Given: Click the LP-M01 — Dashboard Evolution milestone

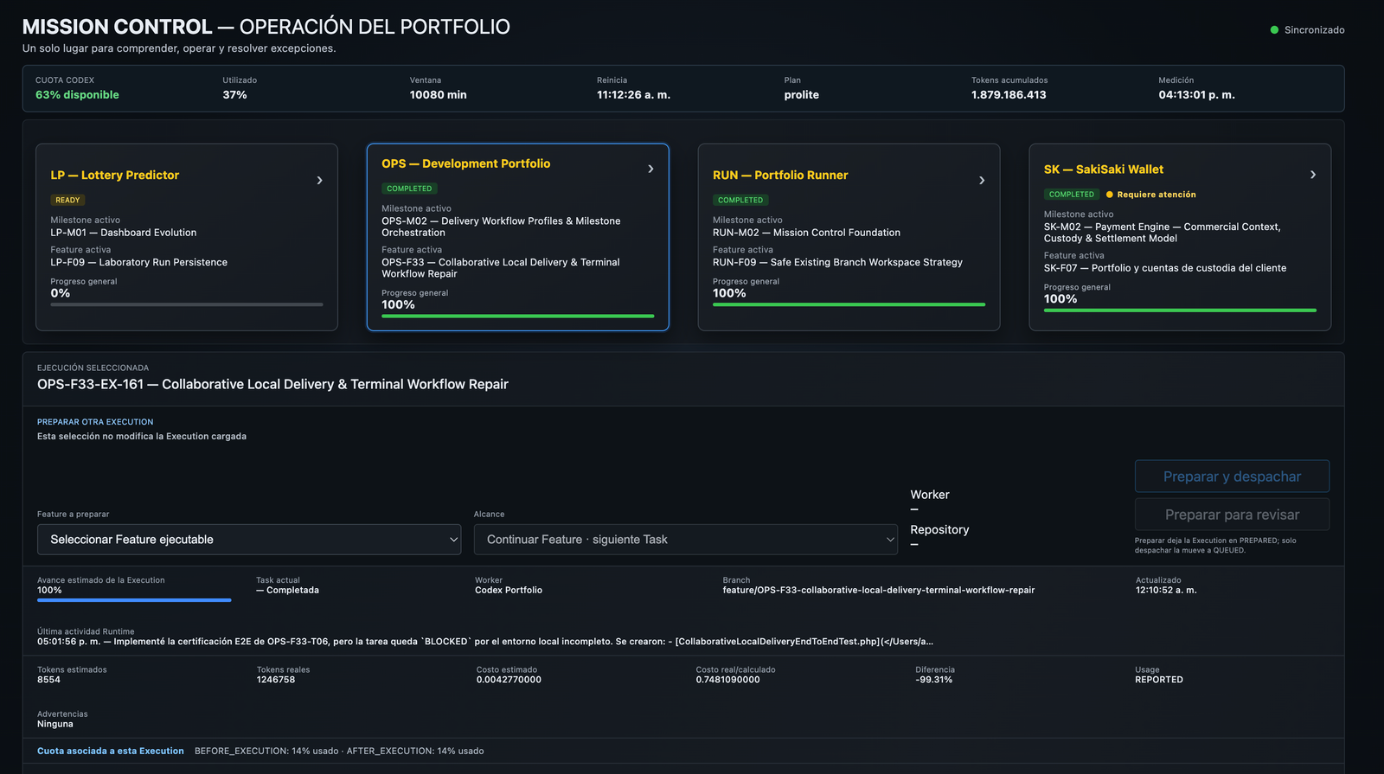Looking at the screenshot, I should pos(123,233).
